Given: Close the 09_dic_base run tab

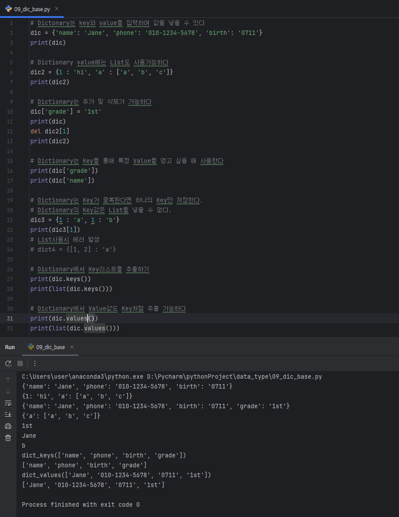Looking at the screenshot, I should point(72,347).
